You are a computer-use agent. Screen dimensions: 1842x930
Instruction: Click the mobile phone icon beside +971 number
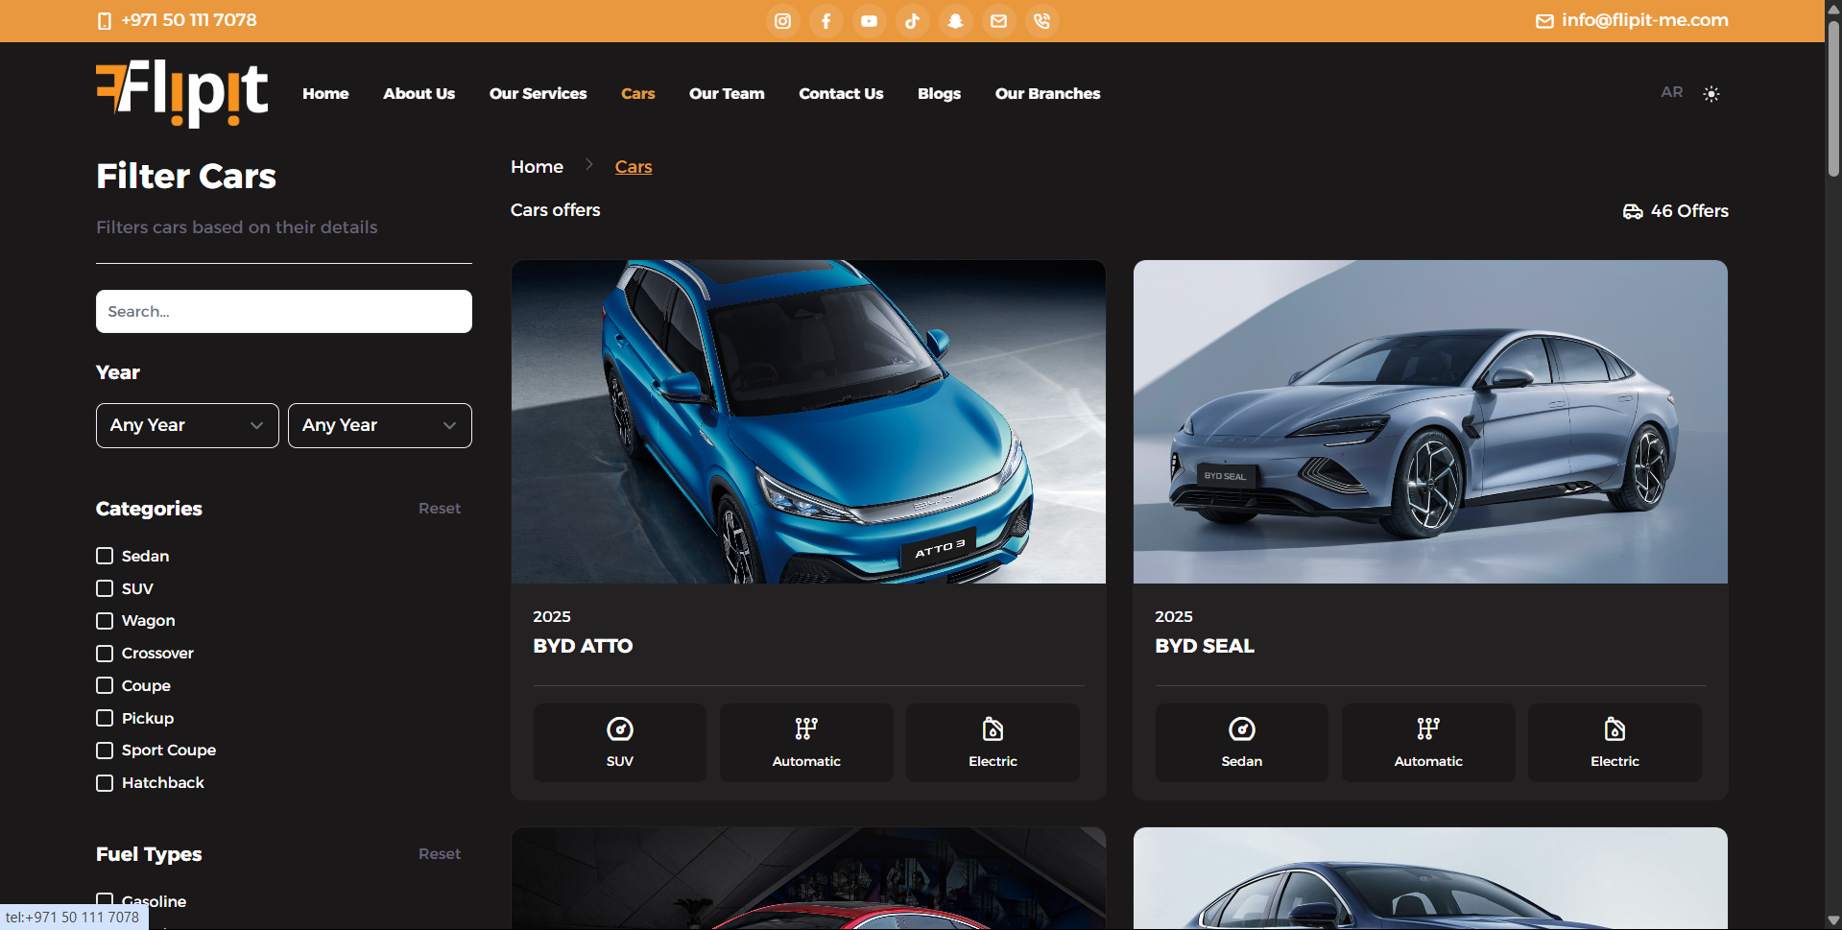click(105, 21)
